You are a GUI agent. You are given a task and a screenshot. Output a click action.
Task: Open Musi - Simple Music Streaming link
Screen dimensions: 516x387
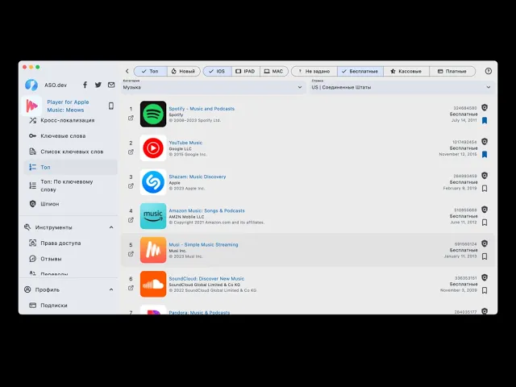[203, 244]
